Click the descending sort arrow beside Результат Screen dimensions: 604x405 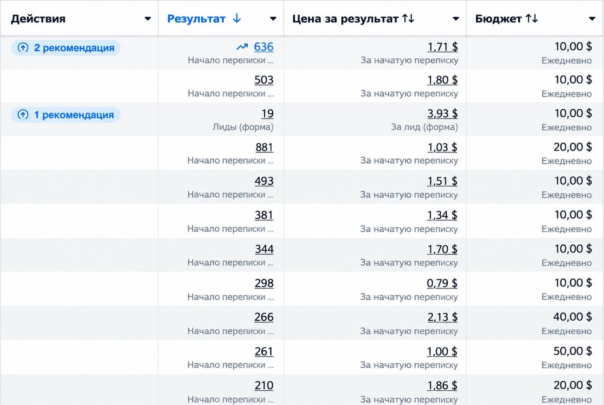237,19
